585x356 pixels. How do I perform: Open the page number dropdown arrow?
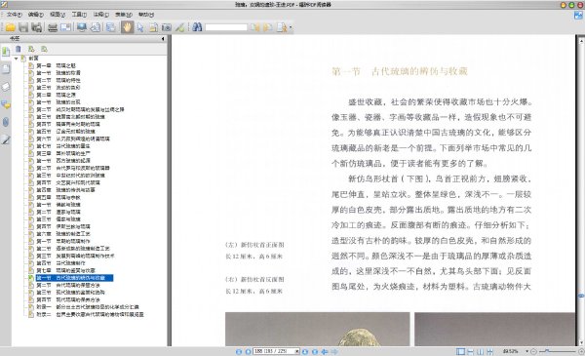[x=296, y=351]
